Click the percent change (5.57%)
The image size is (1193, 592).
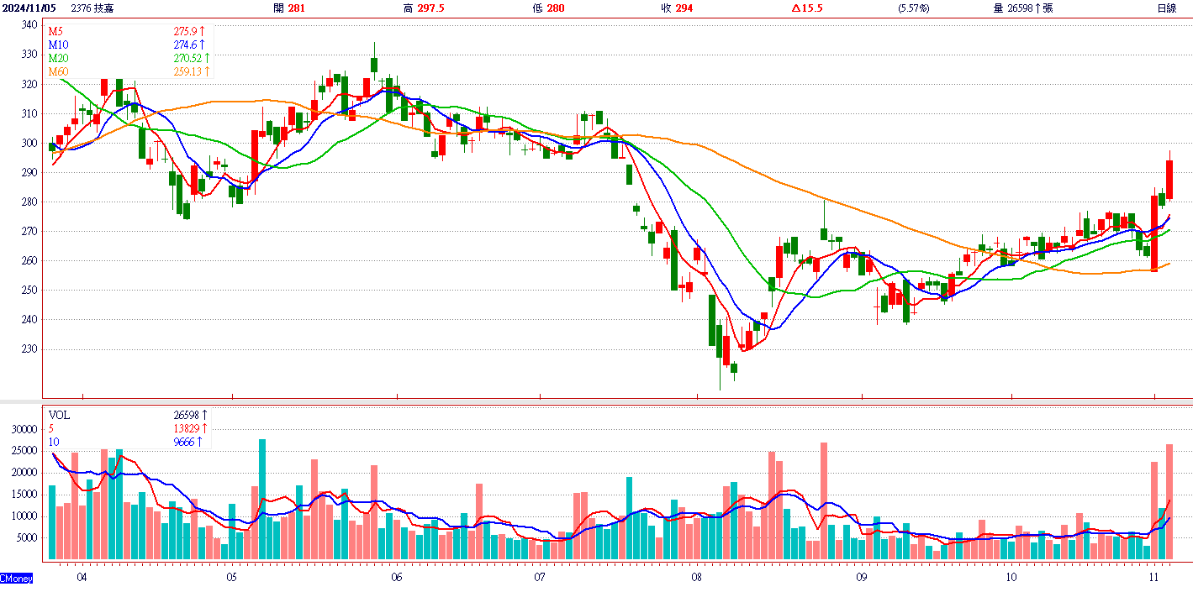tap(914, 8)
